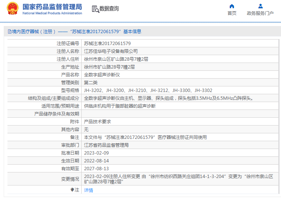Click the 政务服务门户 label
This screenshot has height=200, width=281.
[x=260, y=13]
